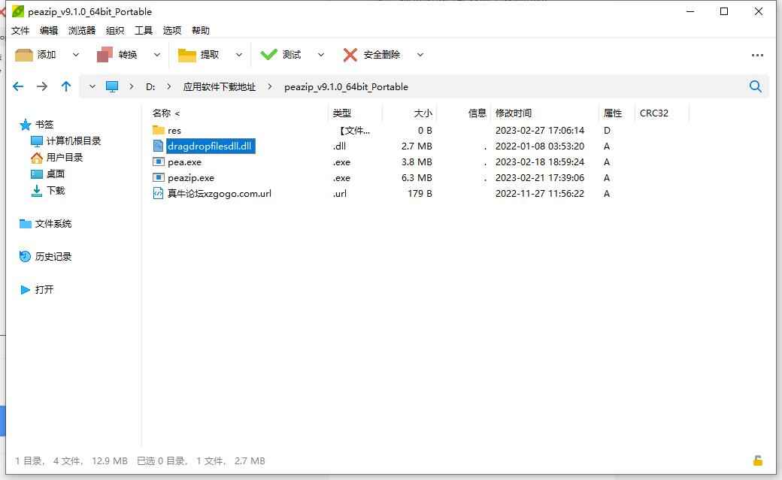Click the toolbar overflow ellipsis

756,54
